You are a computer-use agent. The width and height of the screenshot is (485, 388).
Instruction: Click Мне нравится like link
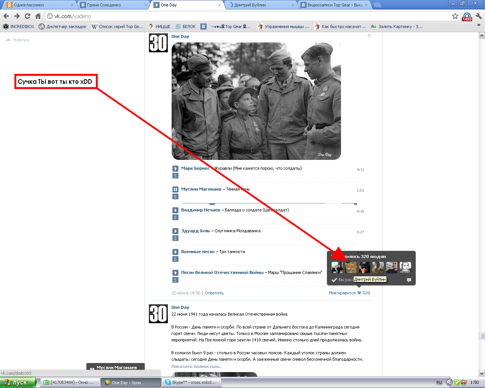(x=342, y=293)
